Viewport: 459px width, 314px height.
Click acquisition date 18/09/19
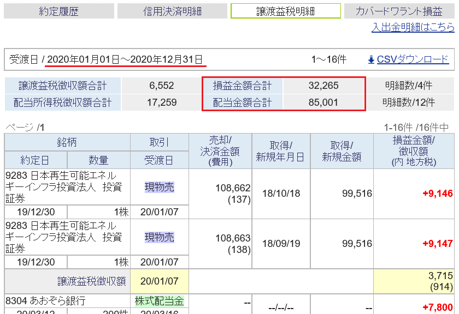281,244
